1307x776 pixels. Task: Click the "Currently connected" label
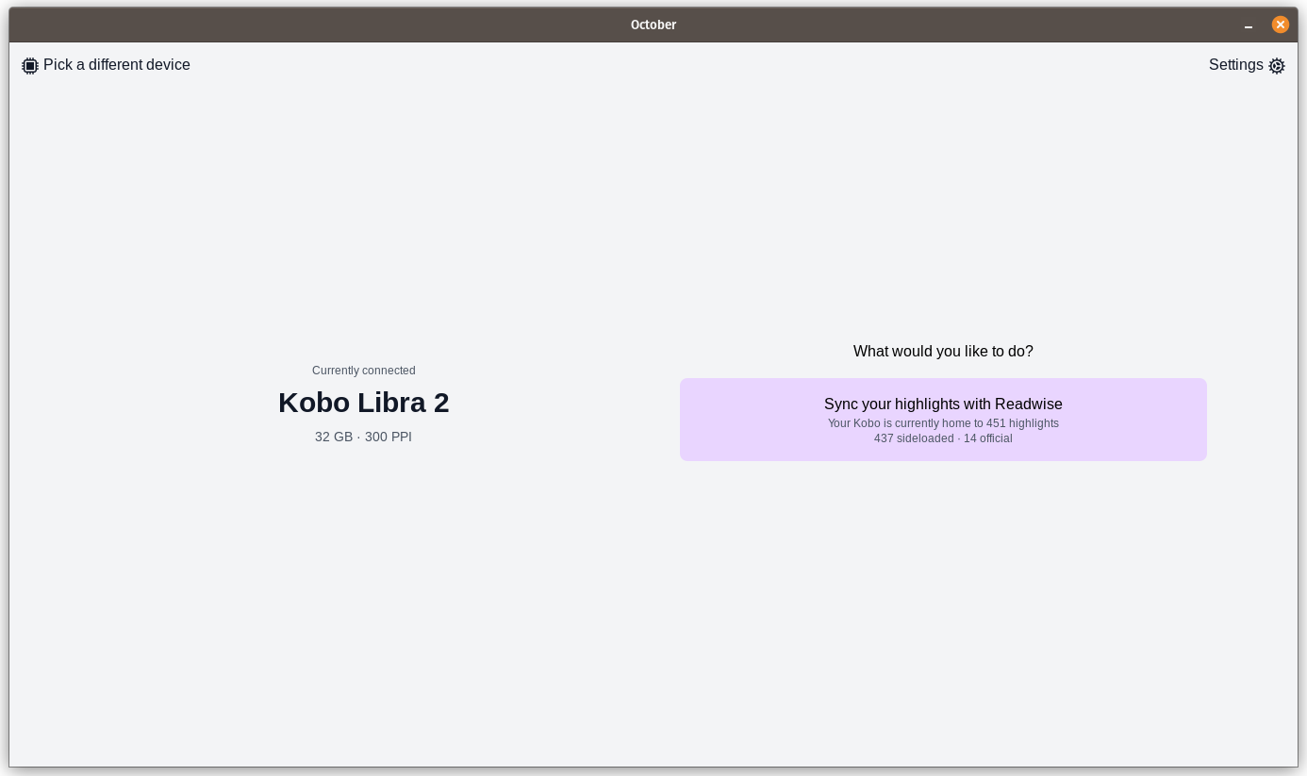coord(363,371)
